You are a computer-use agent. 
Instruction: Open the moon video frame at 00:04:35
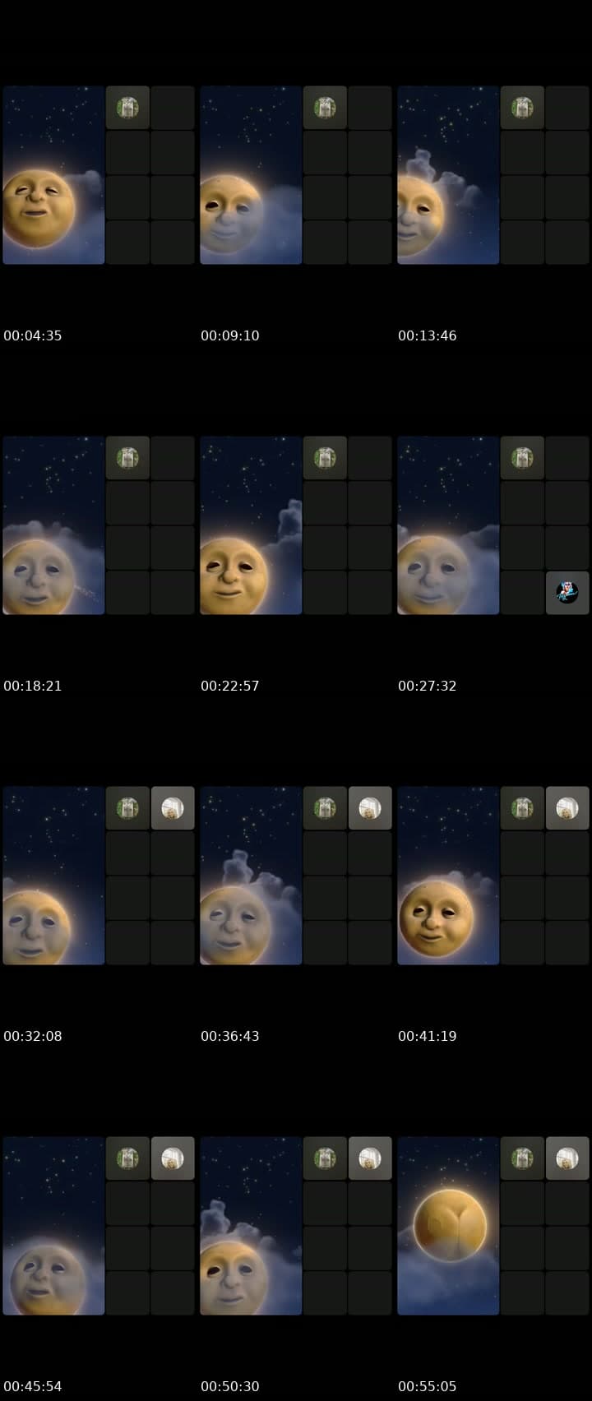pyautogui.click(x=53, y=175)
